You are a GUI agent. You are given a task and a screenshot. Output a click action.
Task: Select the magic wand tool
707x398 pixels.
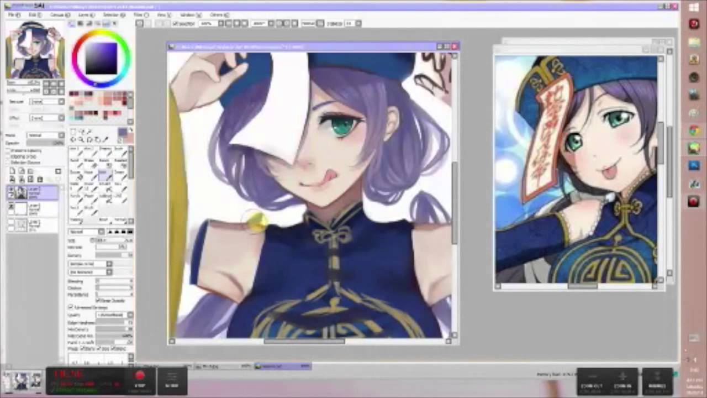88,132
